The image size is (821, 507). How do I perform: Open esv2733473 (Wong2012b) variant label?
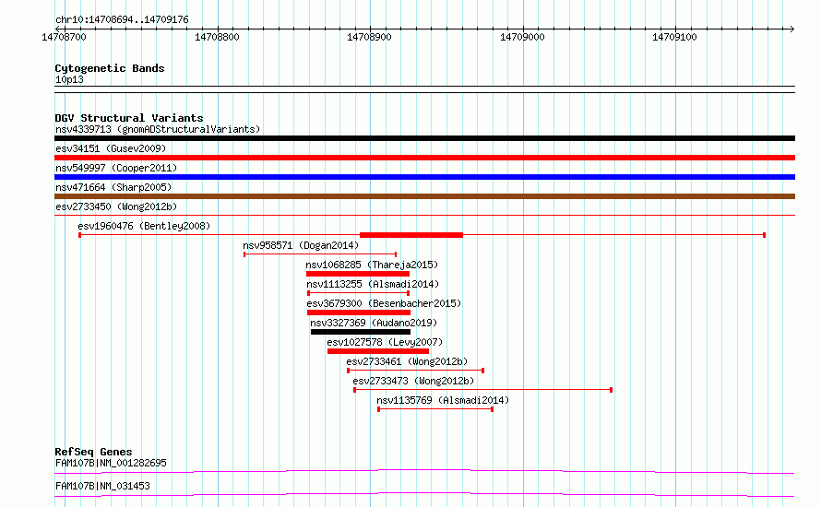(x=413, y=381)
